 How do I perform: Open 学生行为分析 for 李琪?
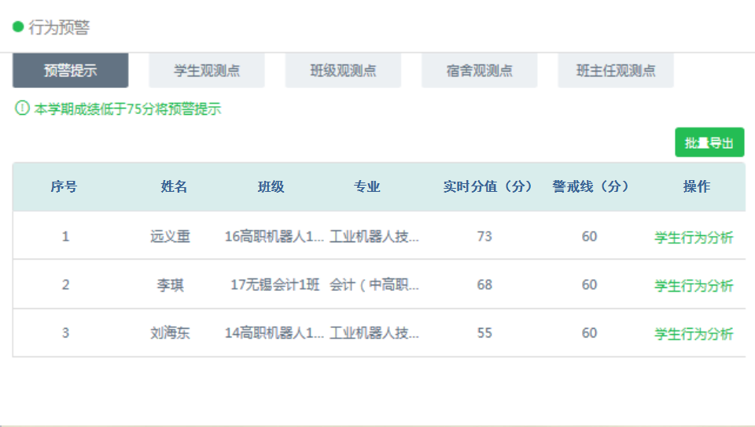(694, 286)
